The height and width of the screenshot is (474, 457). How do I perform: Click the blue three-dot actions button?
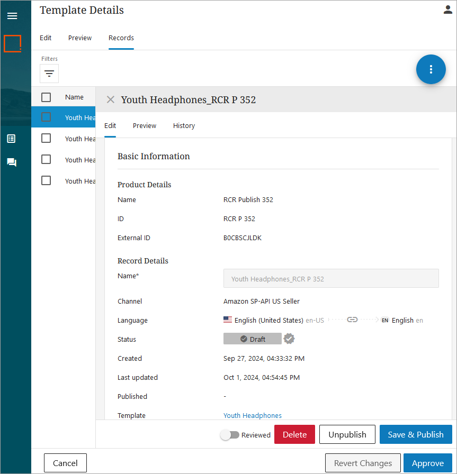pyautogui.click(x=431, y=69)
